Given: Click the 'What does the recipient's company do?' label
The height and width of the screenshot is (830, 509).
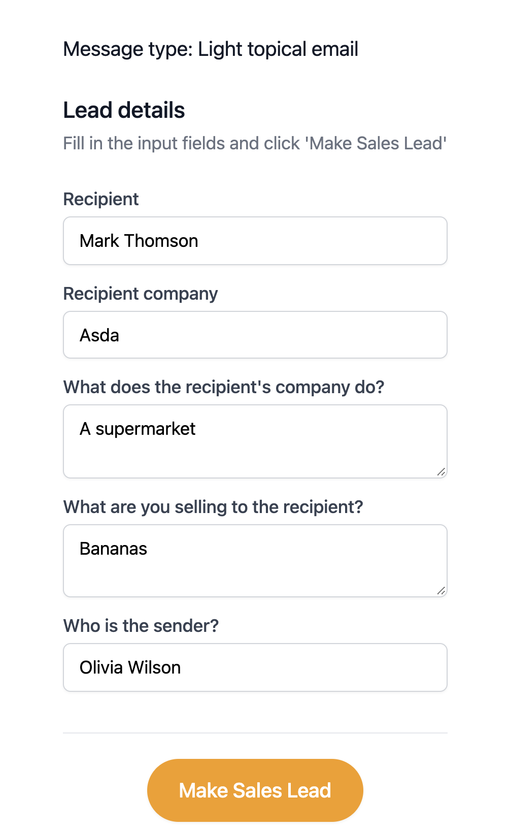Looking at the screenshot, I should (x=224, y=387).
